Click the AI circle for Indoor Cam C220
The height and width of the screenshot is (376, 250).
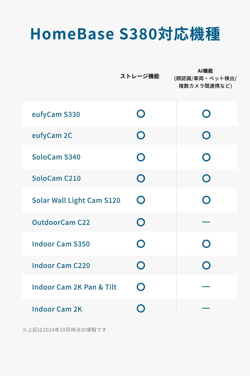(206, 265)
